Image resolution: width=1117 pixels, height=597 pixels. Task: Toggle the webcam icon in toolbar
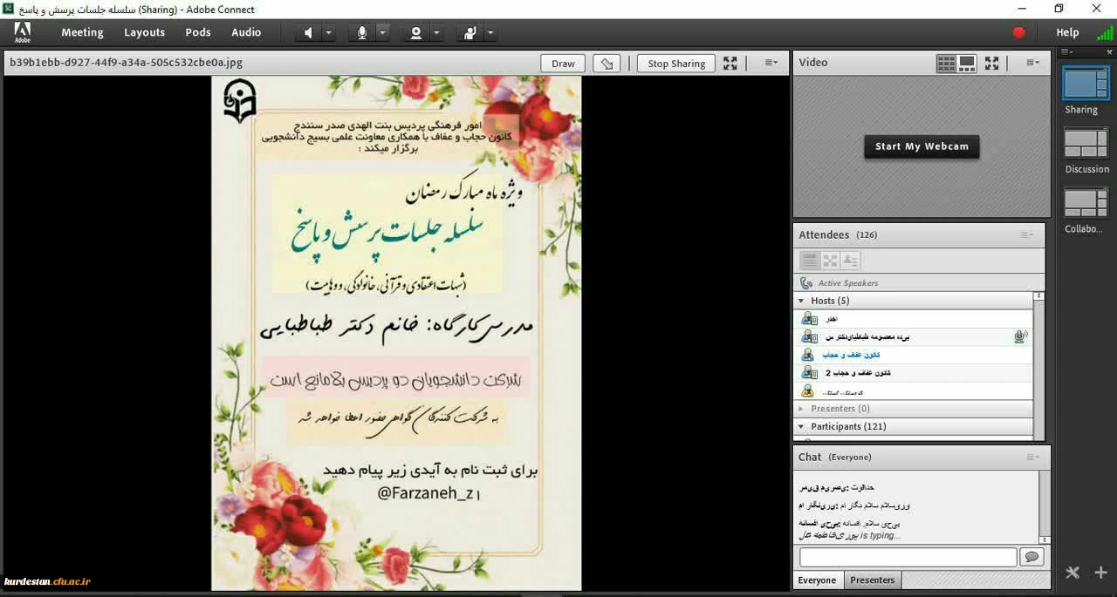(416, 33)
